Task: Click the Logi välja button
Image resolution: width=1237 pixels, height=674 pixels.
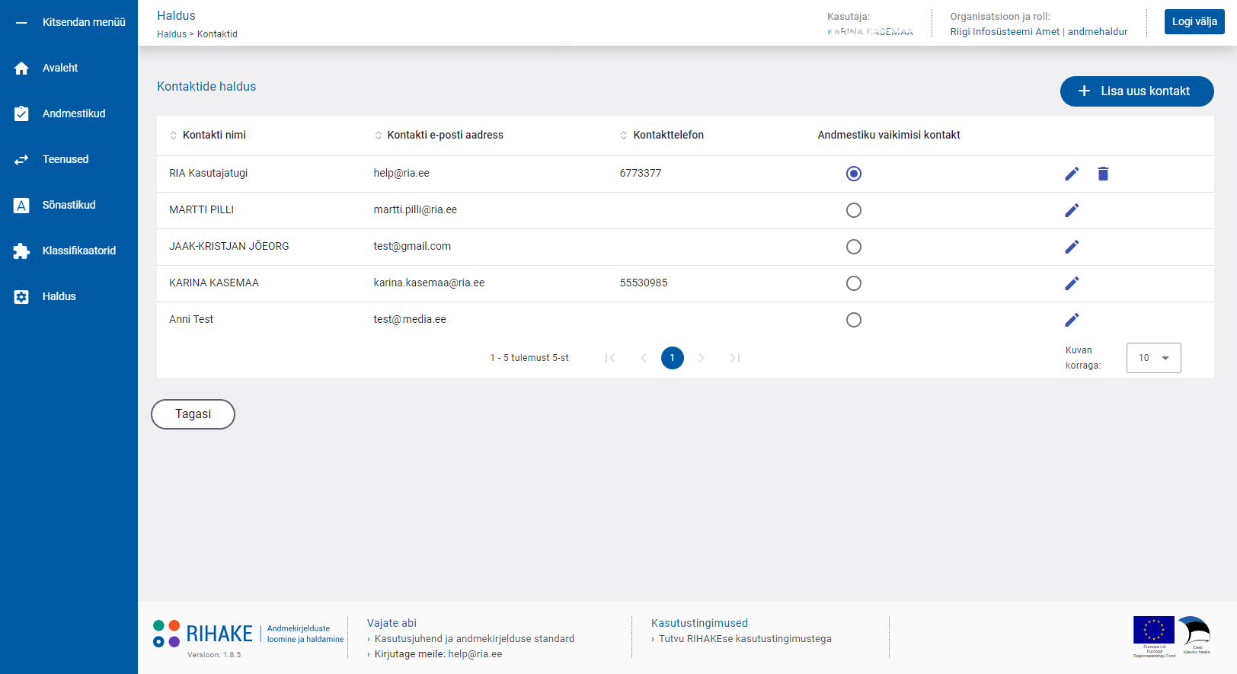Action: point(1194,21)
